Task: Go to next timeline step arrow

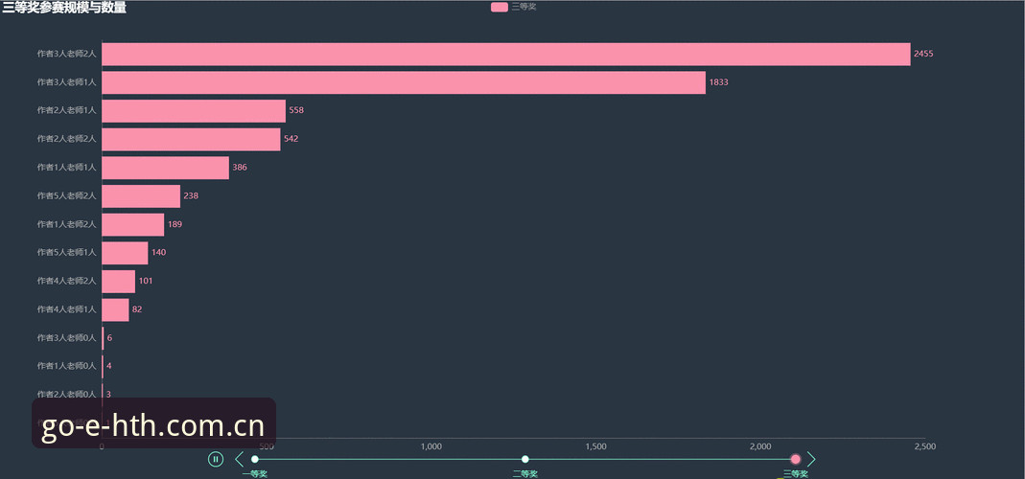Action: pos(811,460)
